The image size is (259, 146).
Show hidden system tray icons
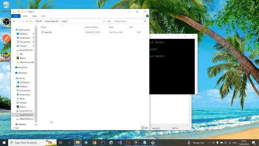coord(209,143)
